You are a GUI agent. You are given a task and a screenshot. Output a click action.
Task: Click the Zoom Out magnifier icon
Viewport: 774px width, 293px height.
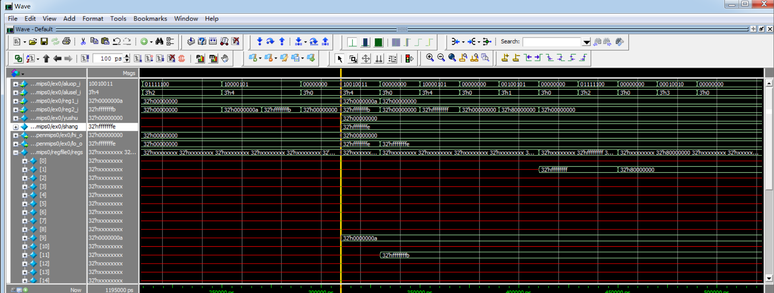click(441, 58)
